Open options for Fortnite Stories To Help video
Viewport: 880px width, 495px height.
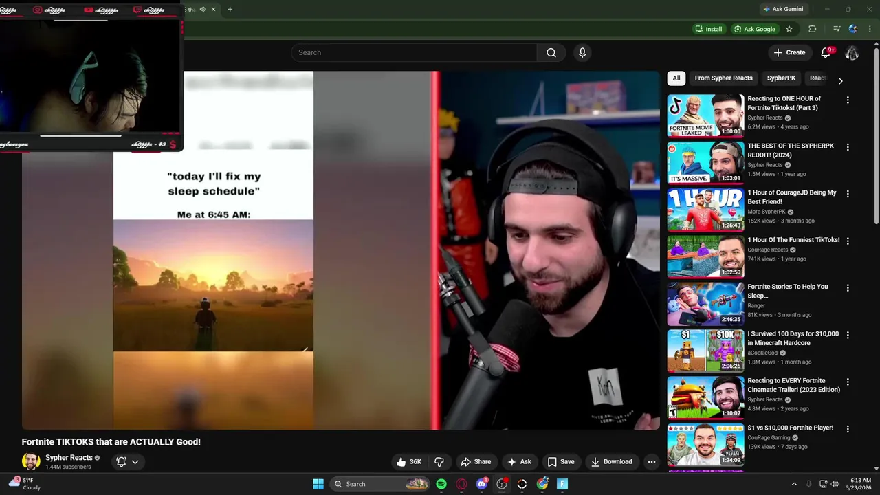coord(848,287)
